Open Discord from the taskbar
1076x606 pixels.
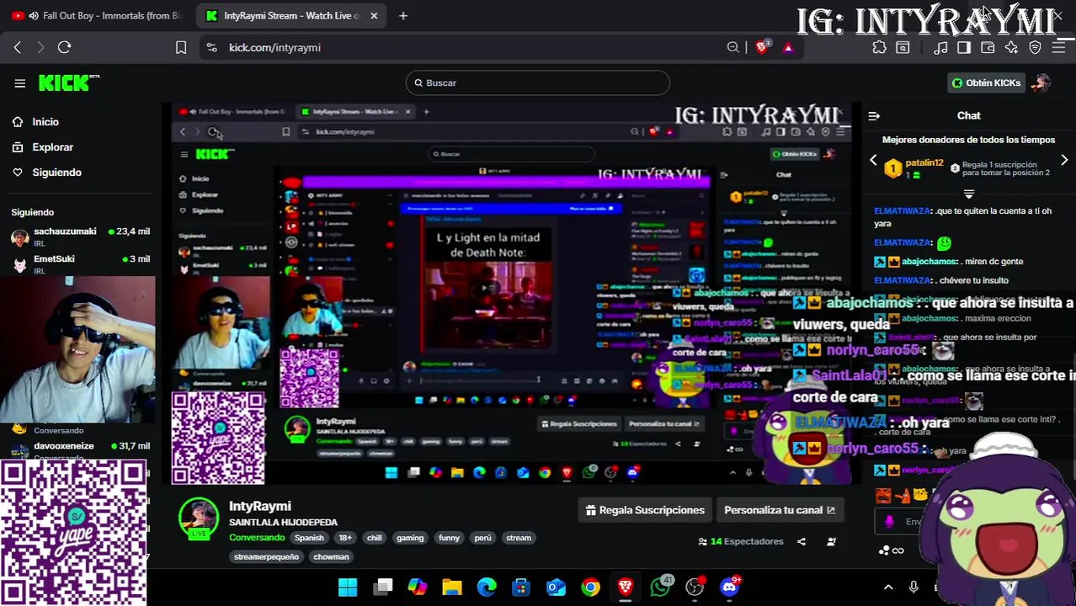pyautogui.click(x=730, y=587)
